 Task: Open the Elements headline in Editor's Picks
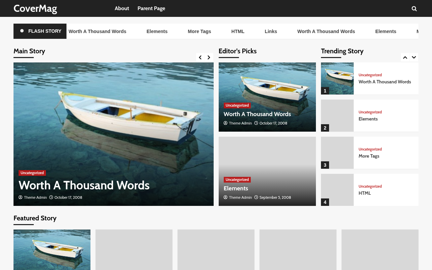point(236,188)
